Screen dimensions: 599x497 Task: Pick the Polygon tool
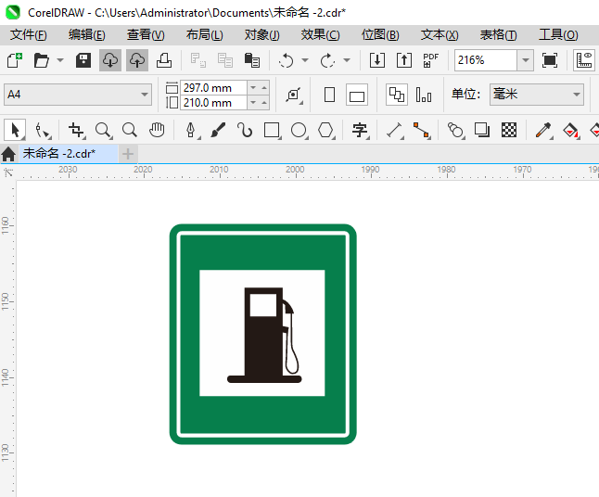pyautogui.click(x=325, y=130)
